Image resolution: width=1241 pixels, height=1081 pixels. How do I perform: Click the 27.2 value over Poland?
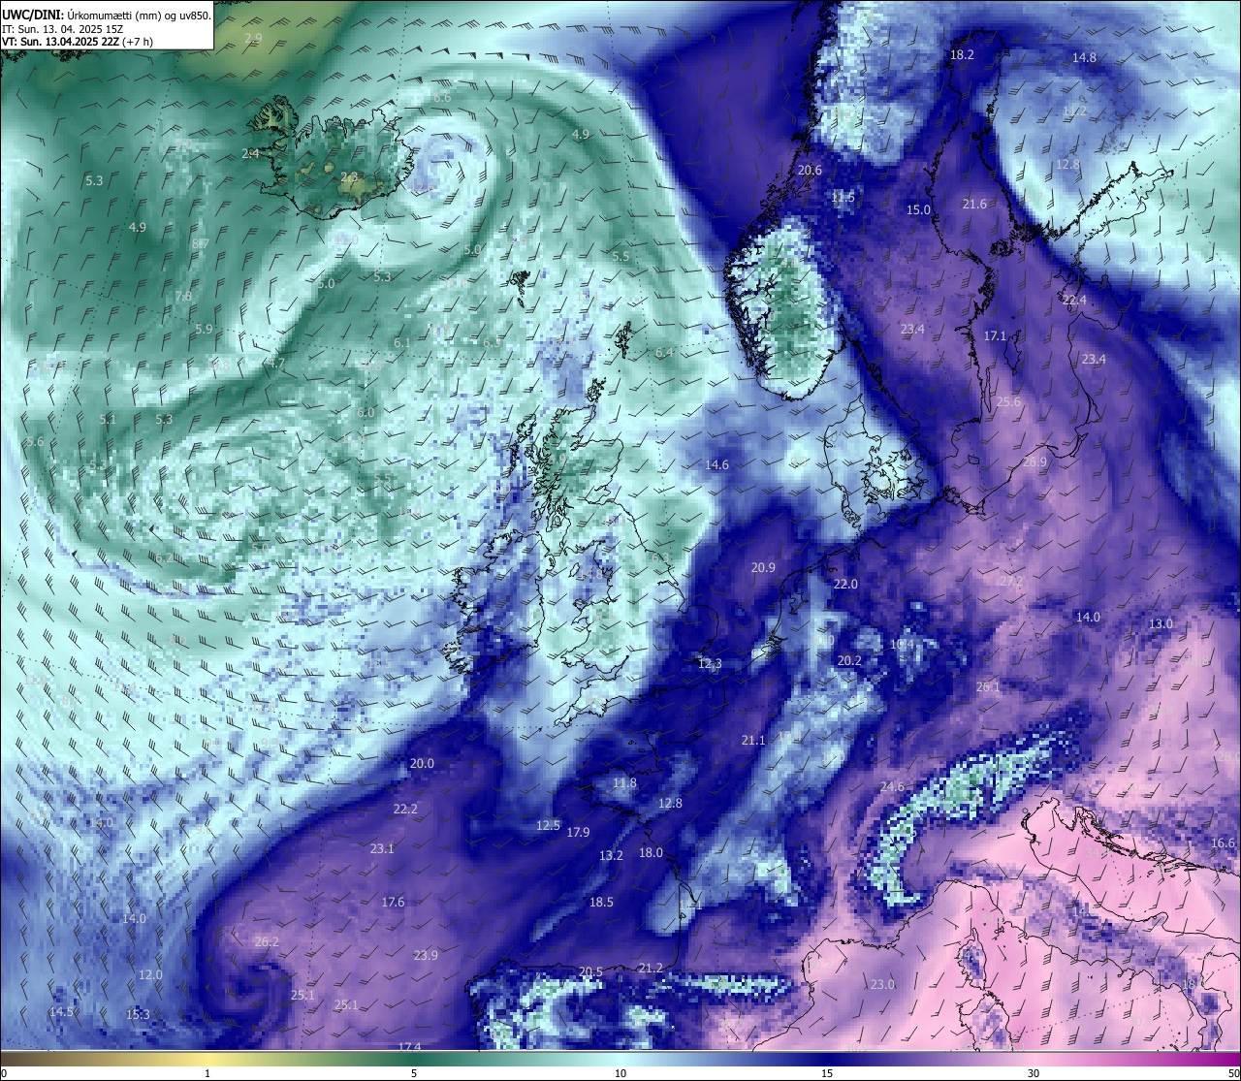pos(1011,582)
